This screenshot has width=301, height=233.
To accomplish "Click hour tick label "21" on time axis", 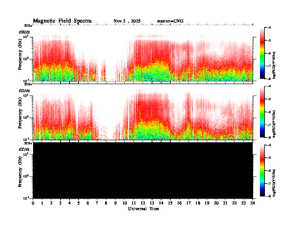I will tap(225, 203).
